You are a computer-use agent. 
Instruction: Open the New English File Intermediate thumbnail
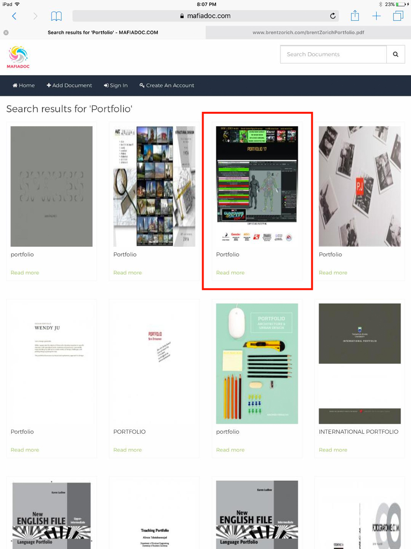click(x=257, y=515)
